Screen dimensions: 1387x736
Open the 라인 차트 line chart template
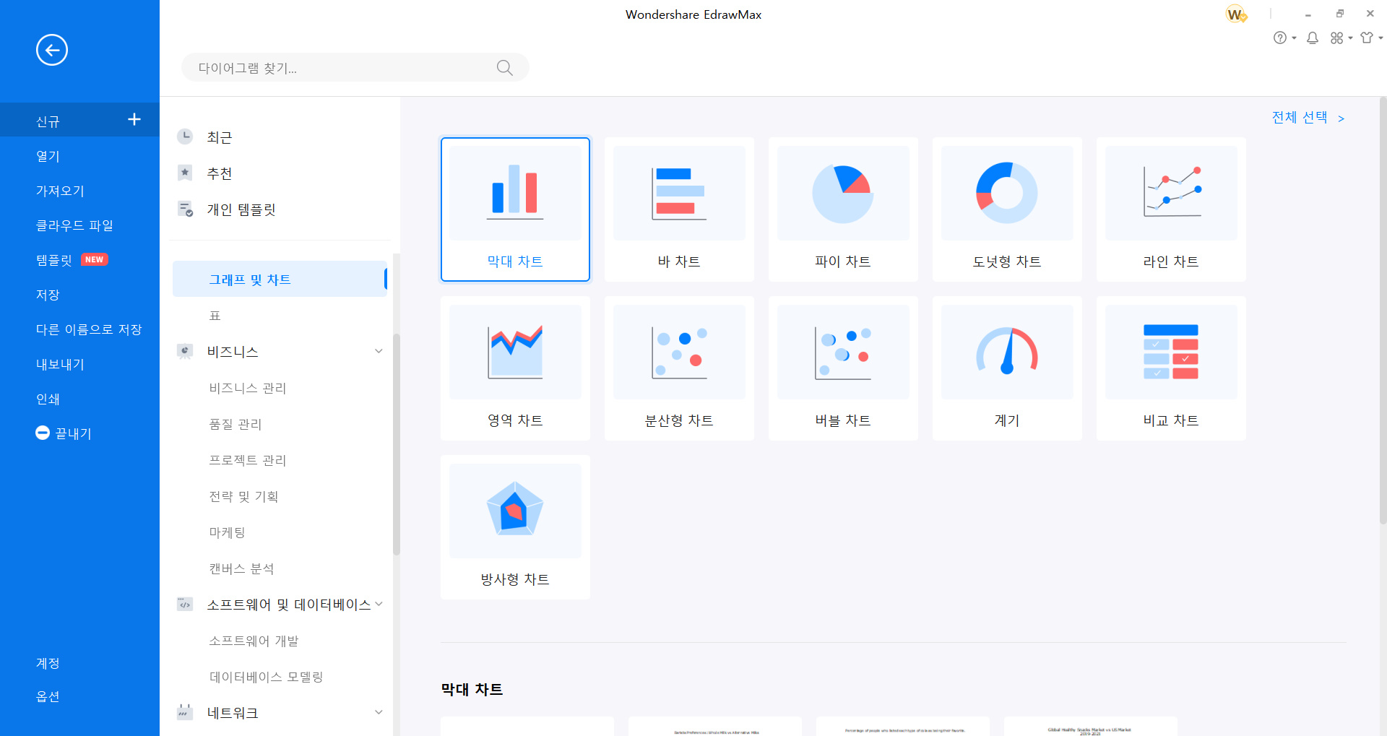[1170, 209]
